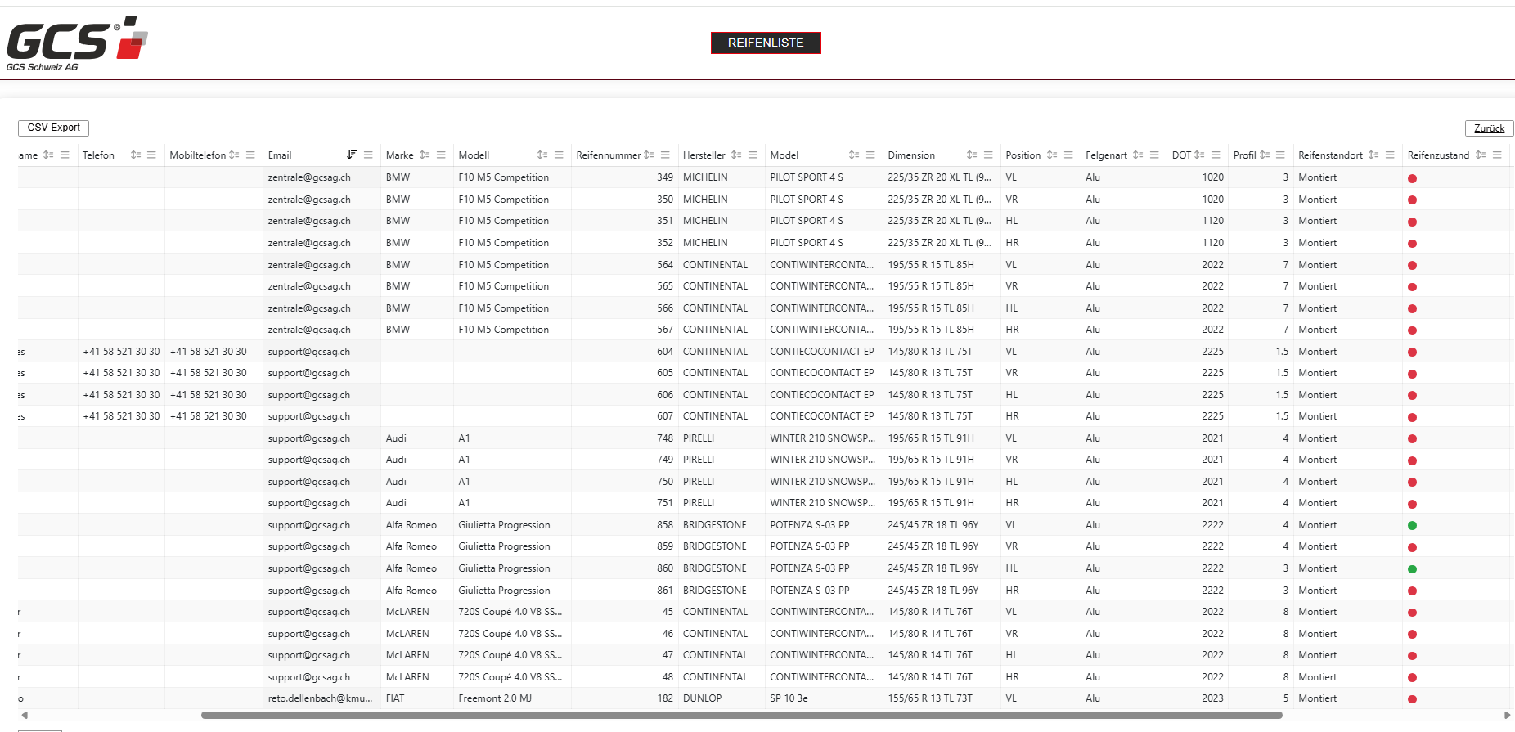1515x732 pixels.
Task: Sort by DOT column
Action: (1199, 155)
